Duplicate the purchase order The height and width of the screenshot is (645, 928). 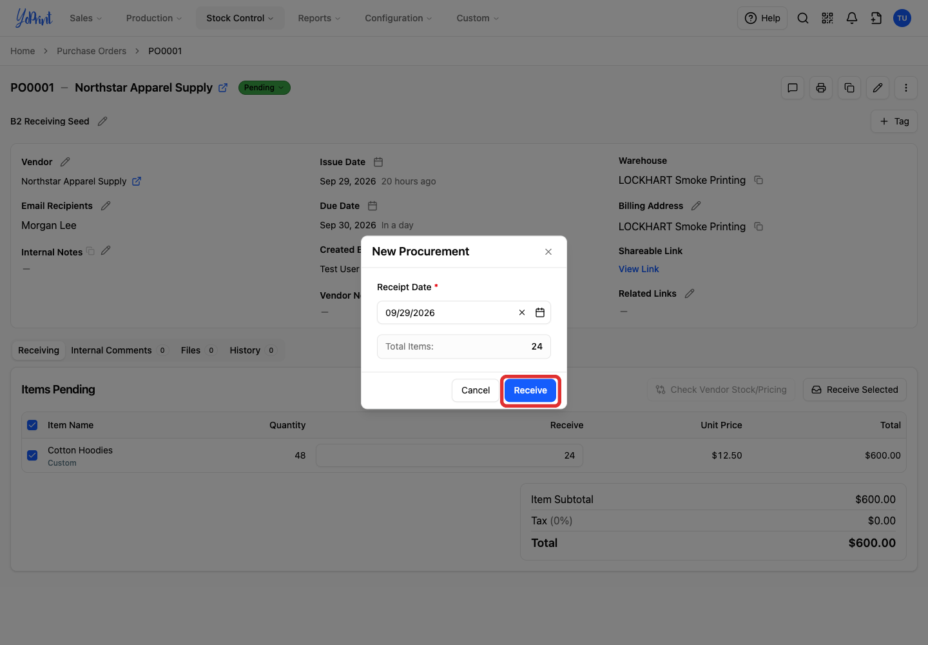(849, 88)
